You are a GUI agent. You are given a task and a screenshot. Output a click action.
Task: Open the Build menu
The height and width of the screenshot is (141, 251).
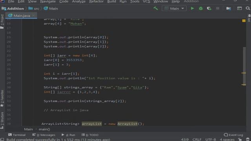coord(111,2)
